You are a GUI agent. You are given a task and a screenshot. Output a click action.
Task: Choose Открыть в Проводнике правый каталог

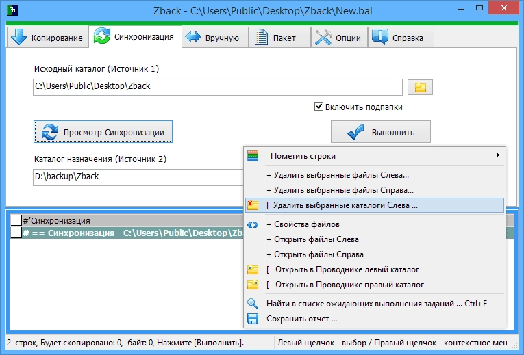coord(374,285)
